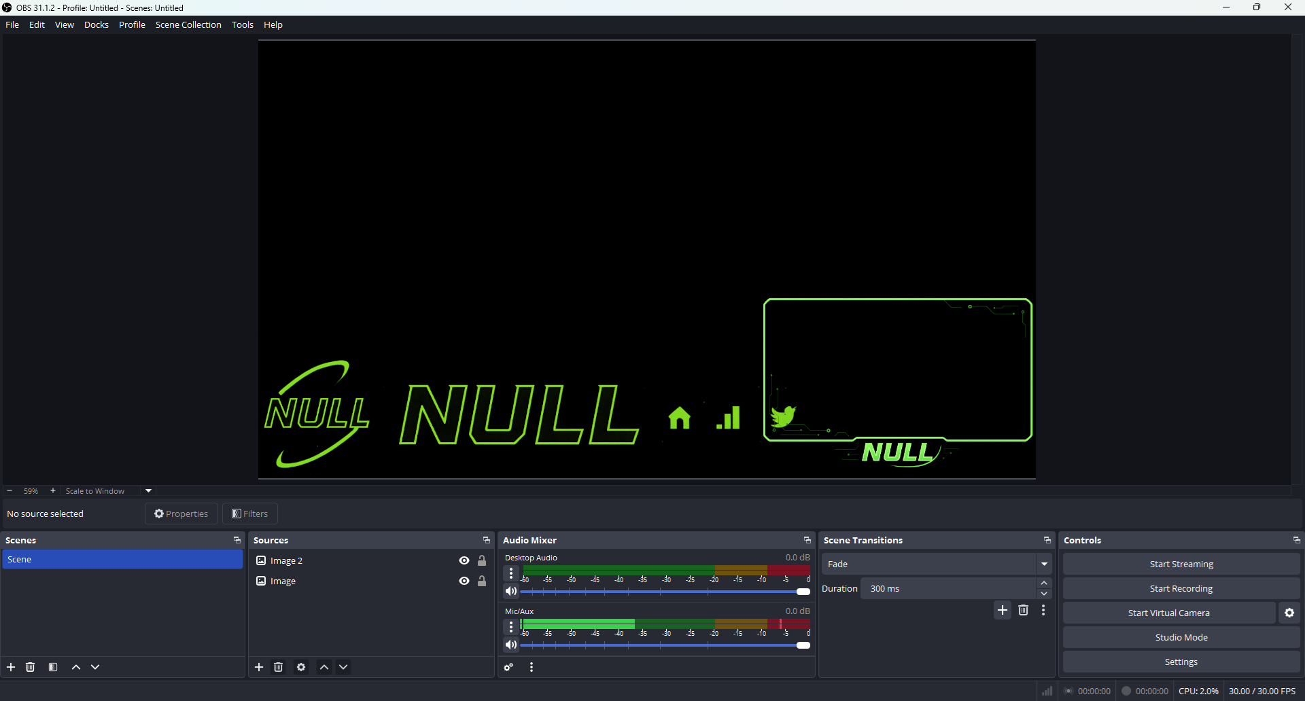Open the preview zoom dropdown near Scale to Window
This screenshot has height=701, width=1305.
[147, 490]
